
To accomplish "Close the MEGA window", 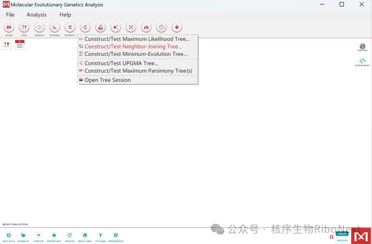I will (x=362, y=4).
